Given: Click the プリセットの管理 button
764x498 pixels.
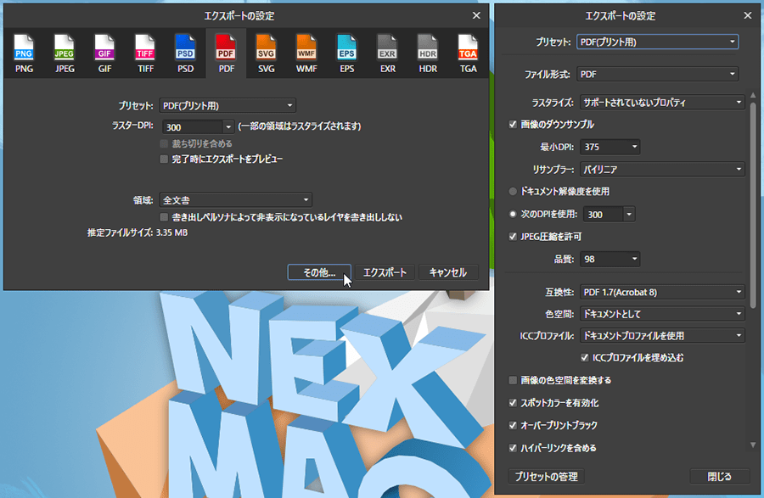Looking at the screenshot, I should coord(546,477).
